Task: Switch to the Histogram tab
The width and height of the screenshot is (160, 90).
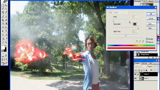Action: (x=151, y=1)
